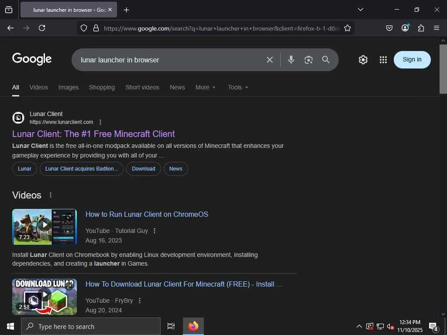Screen dimensions: 447x335
Task: Show hidden system tray icons
Action: 359,326
